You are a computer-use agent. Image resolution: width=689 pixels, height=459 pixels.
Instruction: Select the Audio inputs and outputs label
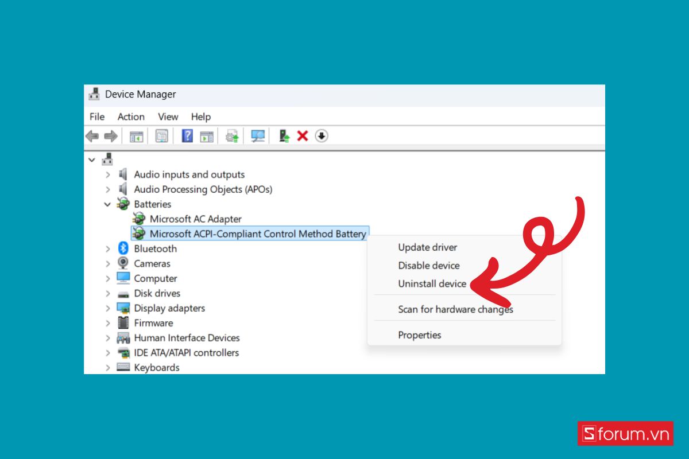pyautogui.click(x=189, y=174)
